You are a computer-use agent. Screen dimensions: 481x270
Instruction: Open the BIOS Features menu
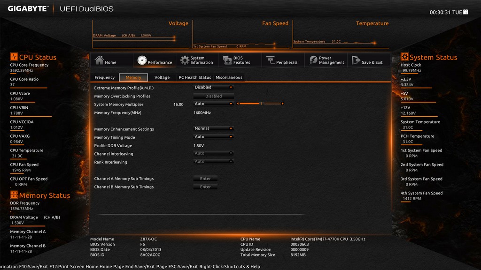[x=240, y=60]
